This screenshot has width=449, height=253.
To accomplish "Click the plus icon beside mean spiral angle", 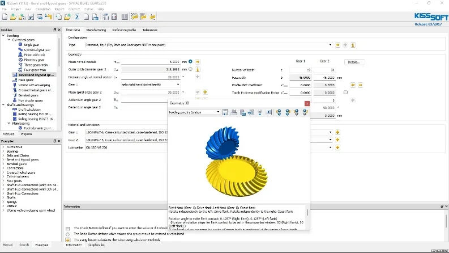I will [206, 92].
